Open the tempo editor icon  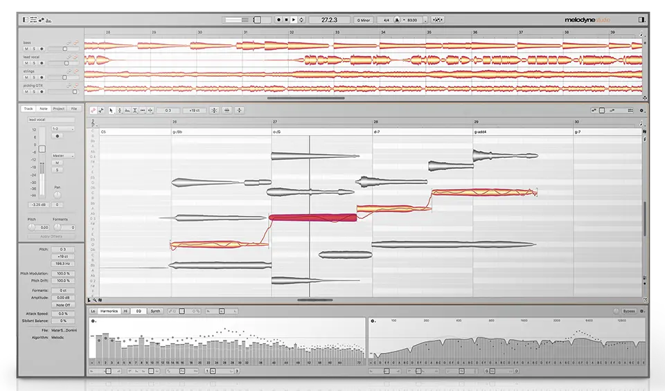[x=438, y=19]
